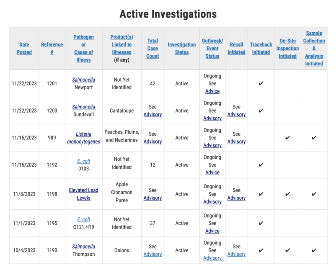Click Traceback checkmark in Onions row
The image size is (336, 268).
[x=261, y=250]
